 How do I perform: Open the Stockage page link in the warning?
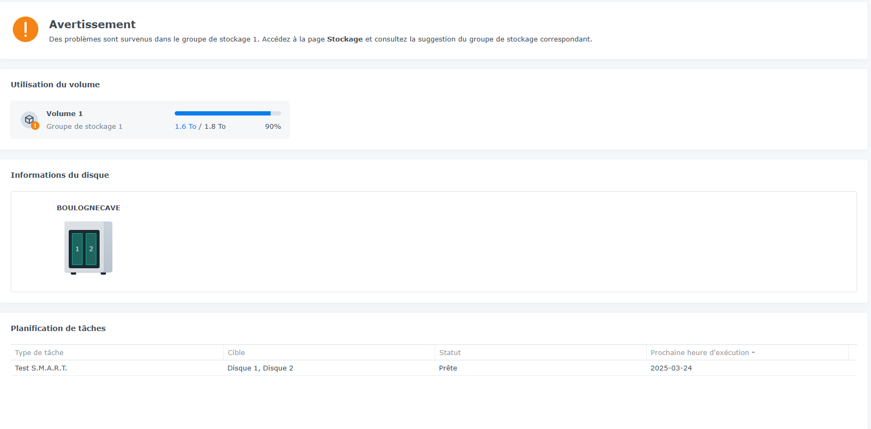pos(345,39)
